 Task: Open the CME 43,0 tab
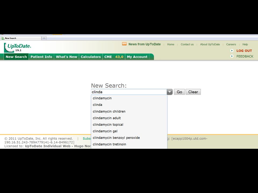[x=114, y=57]
